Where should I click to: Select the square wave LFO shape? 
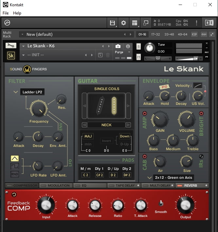[15, 166]
